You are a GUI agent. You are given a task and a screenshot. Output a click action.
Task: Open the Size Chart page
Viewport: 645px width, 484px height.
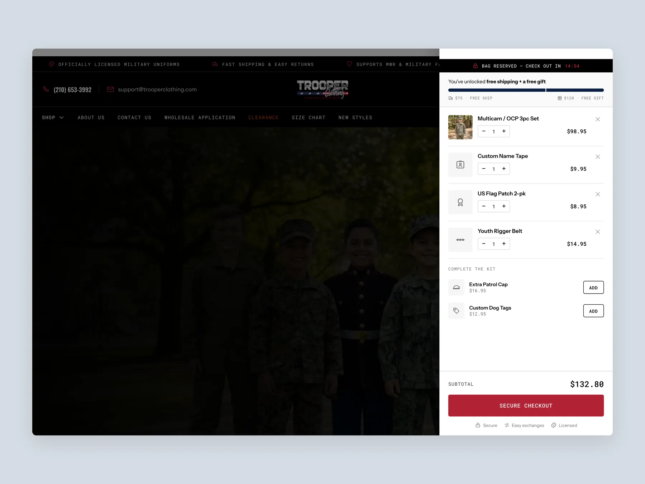(x=309, y=118)
